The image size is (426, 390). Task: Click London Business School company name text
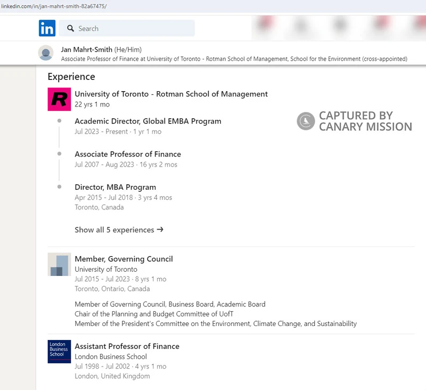(111, 356)
